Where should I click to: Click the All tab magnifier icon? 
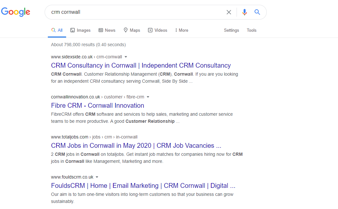[x=53, y=30]
